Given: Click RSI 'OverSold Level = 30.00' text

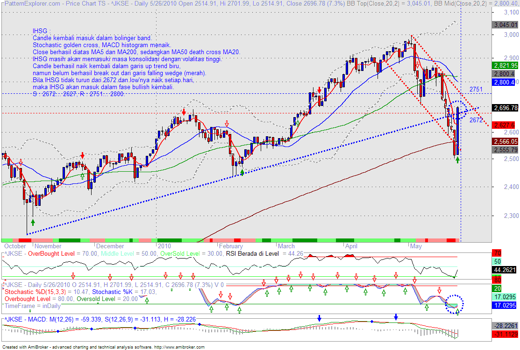Looking at the screenshot, I should [x=192, y=254].
